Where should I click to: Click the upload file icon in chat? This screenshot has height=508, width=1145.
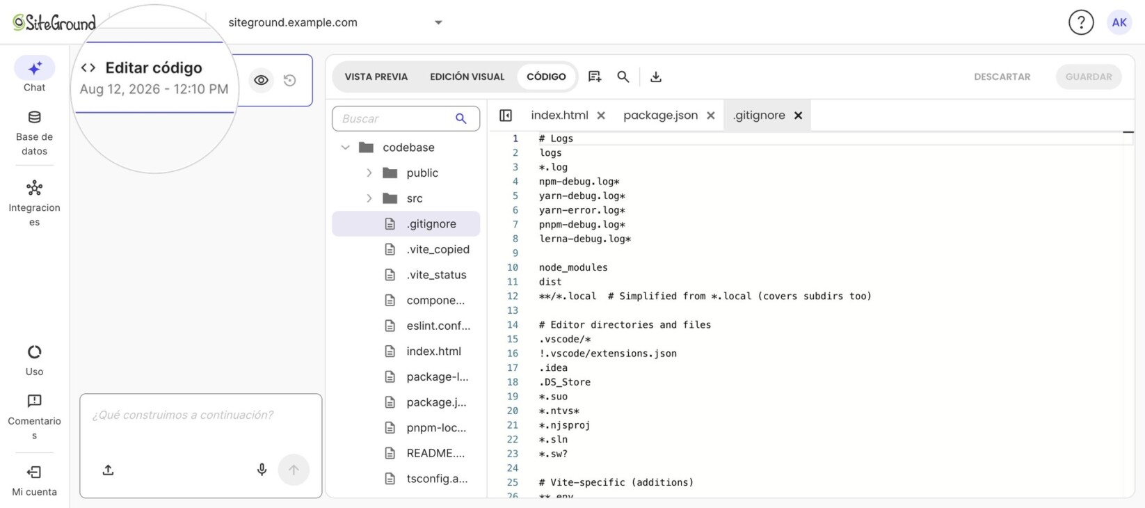(x=108, y=470)
